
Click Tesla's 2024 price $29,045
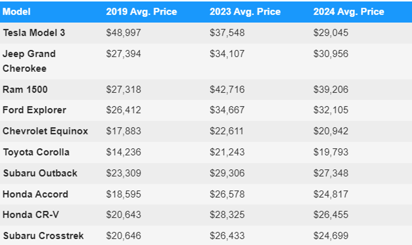point(331,33)
